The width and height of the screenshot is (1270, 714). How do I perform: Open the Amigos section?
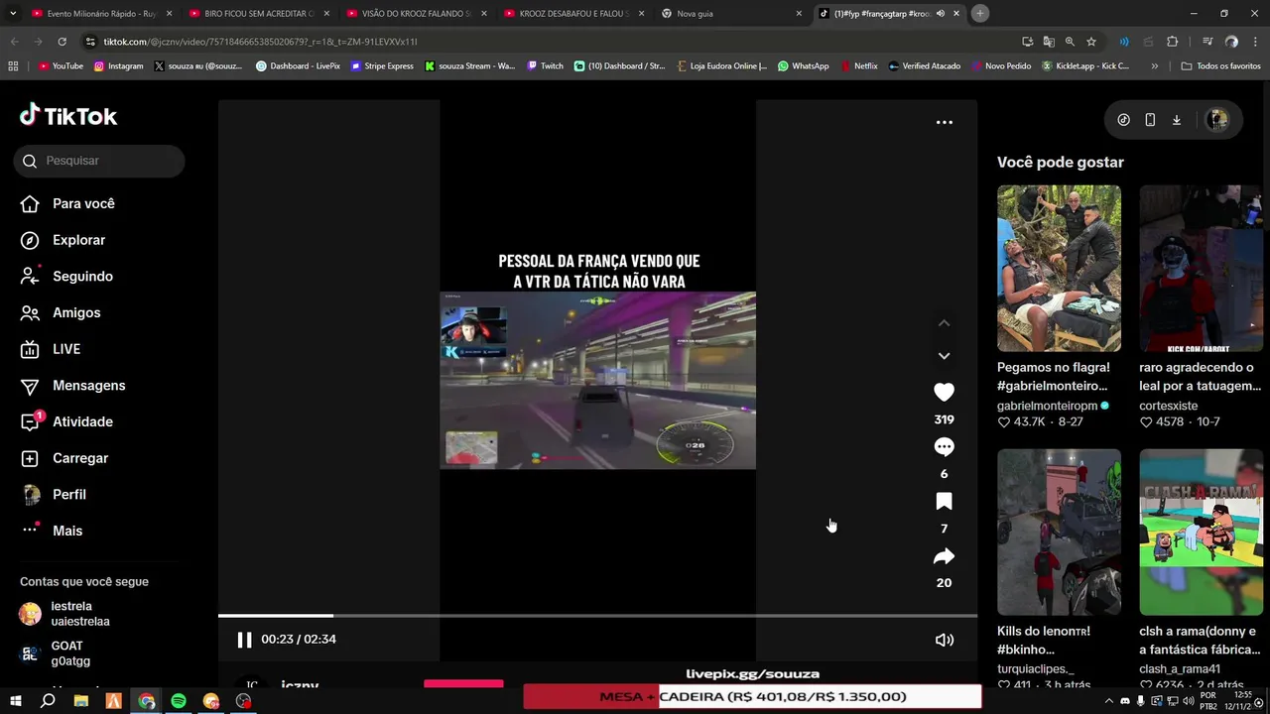[61, 312]
